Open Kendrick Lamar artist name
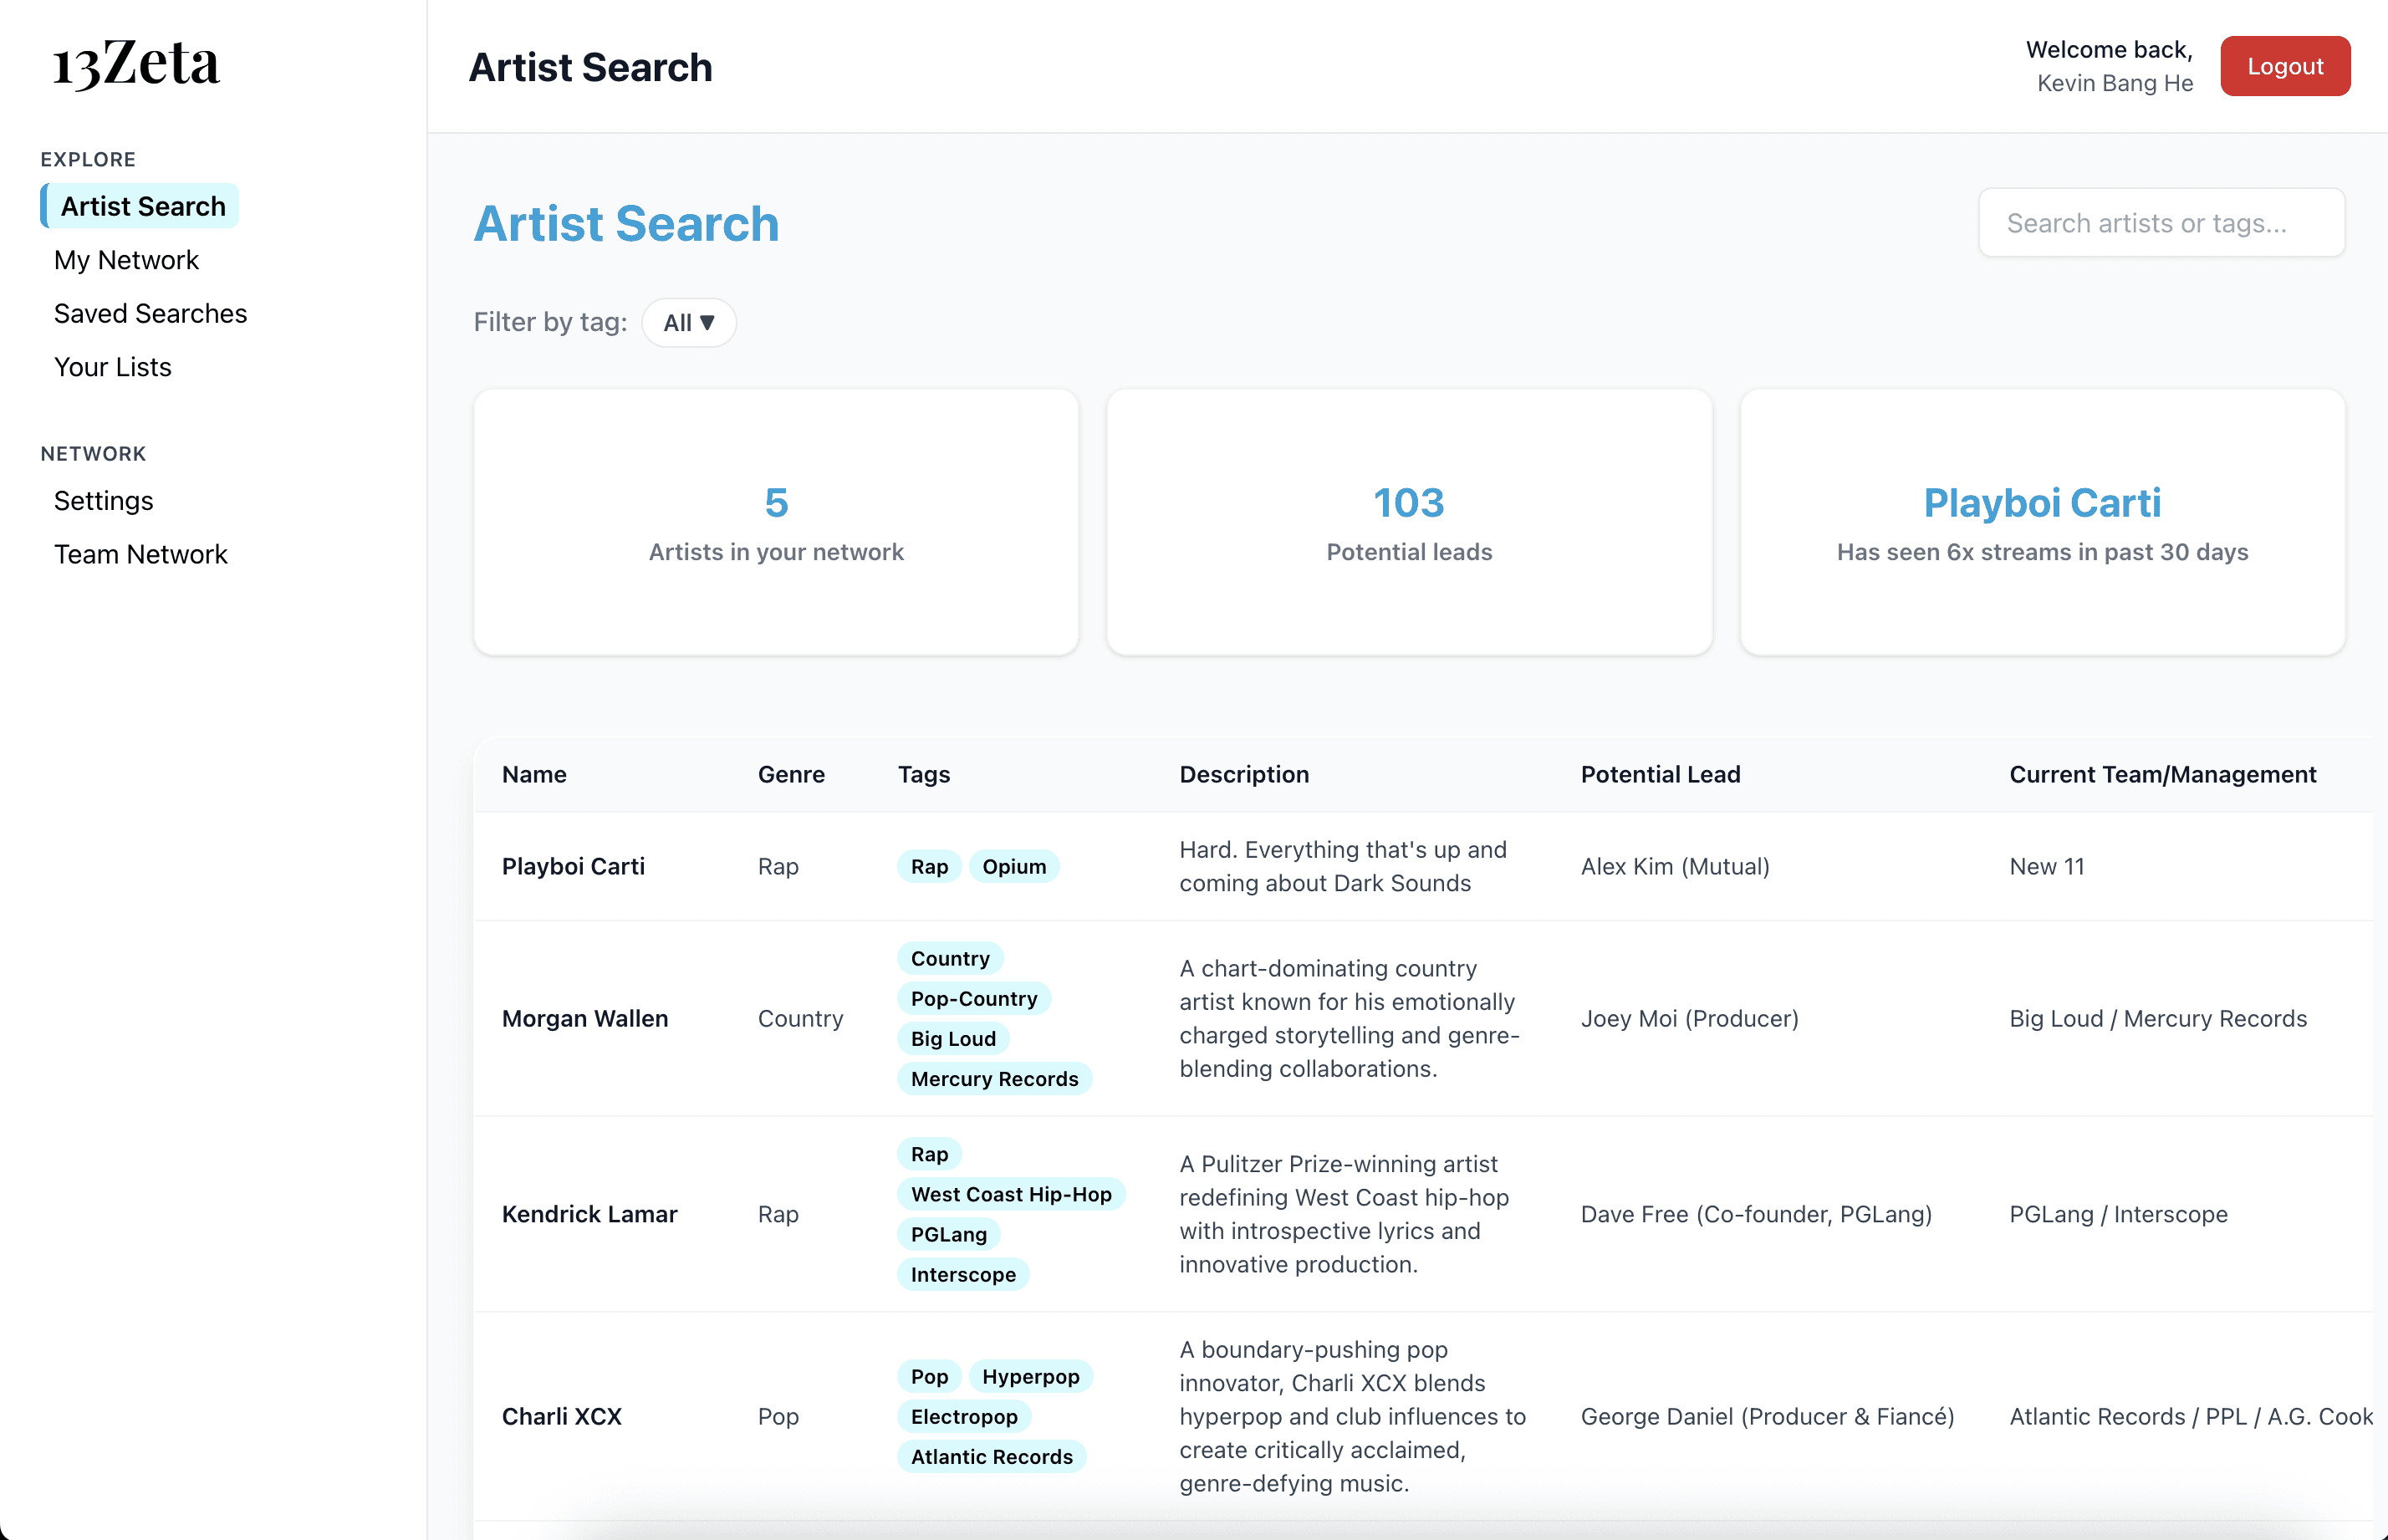2388x1540 pixels. [x=590, y=1214]
